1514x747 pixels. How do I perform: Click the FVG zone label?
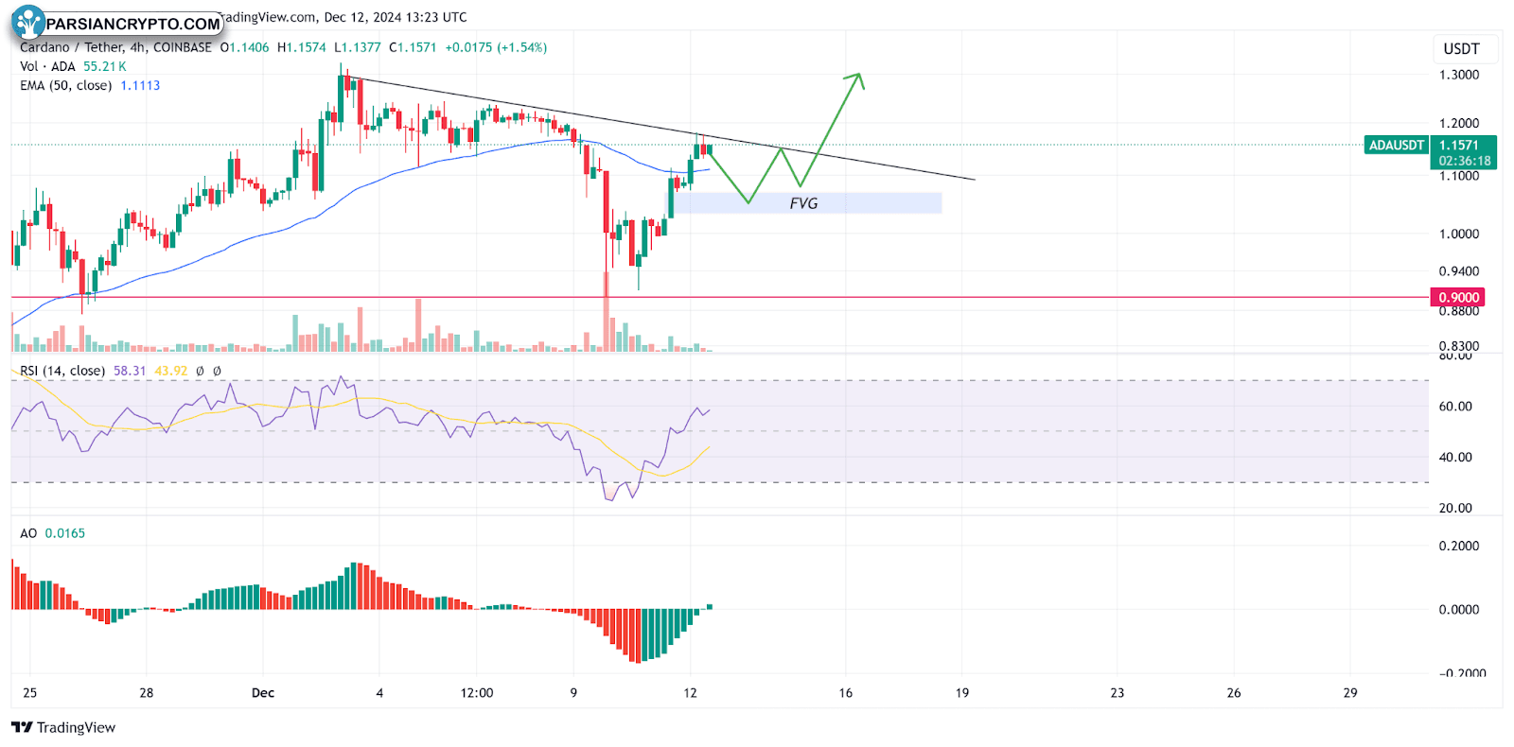tap(803, 203)
